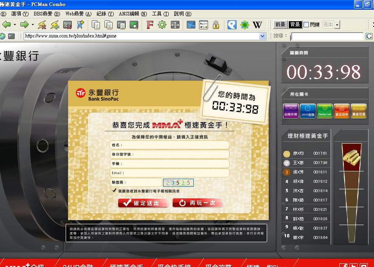The width and height of the screenshot is (374, 267).
Task: Click the URL address field
Action: [x=142, y=36]
